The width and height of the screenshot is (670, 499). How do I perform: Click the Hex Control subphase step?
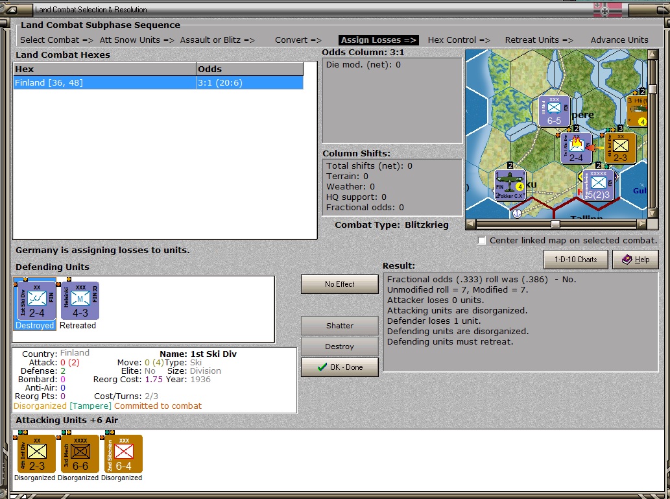[459, 40]
